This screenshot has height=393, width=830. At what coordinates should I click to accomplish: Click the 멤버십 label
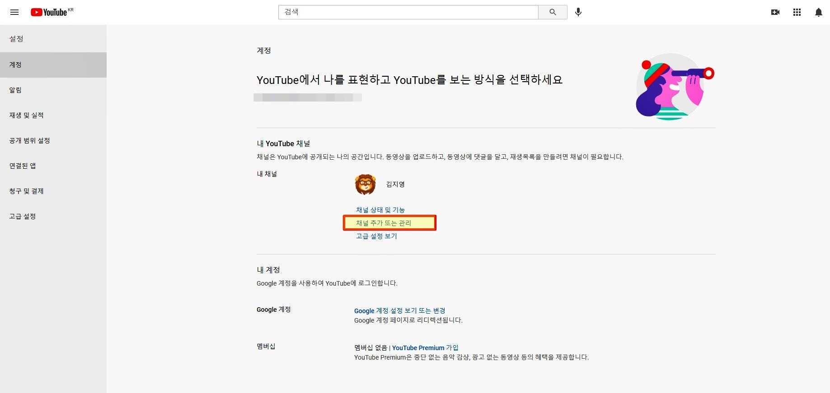click(266, 346)
